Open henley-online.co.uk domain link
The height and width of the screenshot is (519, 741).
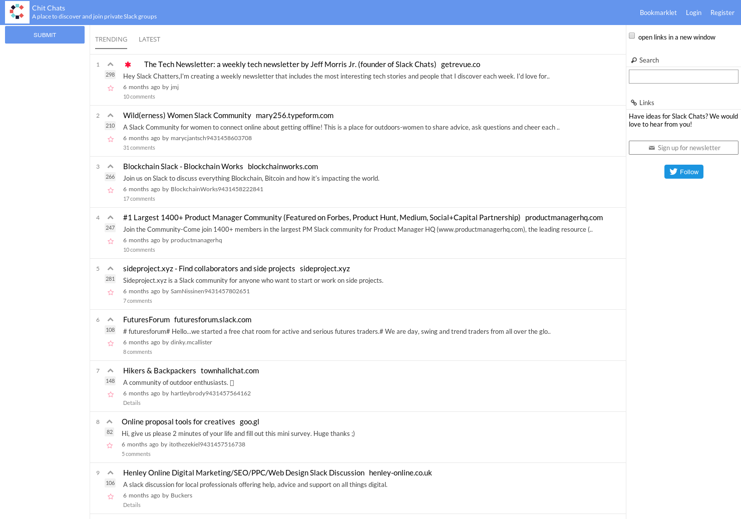point(400,472)
